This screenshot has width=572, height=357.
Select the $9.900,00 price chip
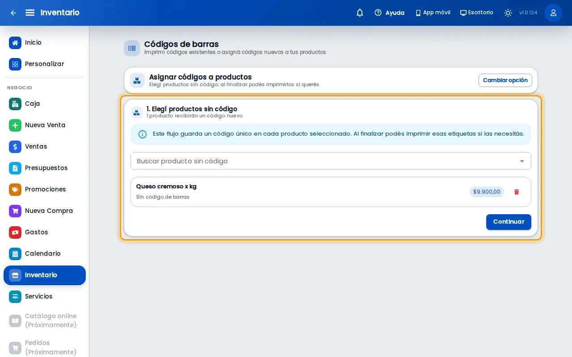tap(487, 192)
